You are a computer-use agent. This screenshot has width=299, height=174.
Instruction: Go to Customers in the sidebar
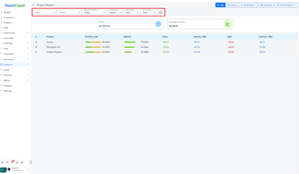click(x=9, y=18)
